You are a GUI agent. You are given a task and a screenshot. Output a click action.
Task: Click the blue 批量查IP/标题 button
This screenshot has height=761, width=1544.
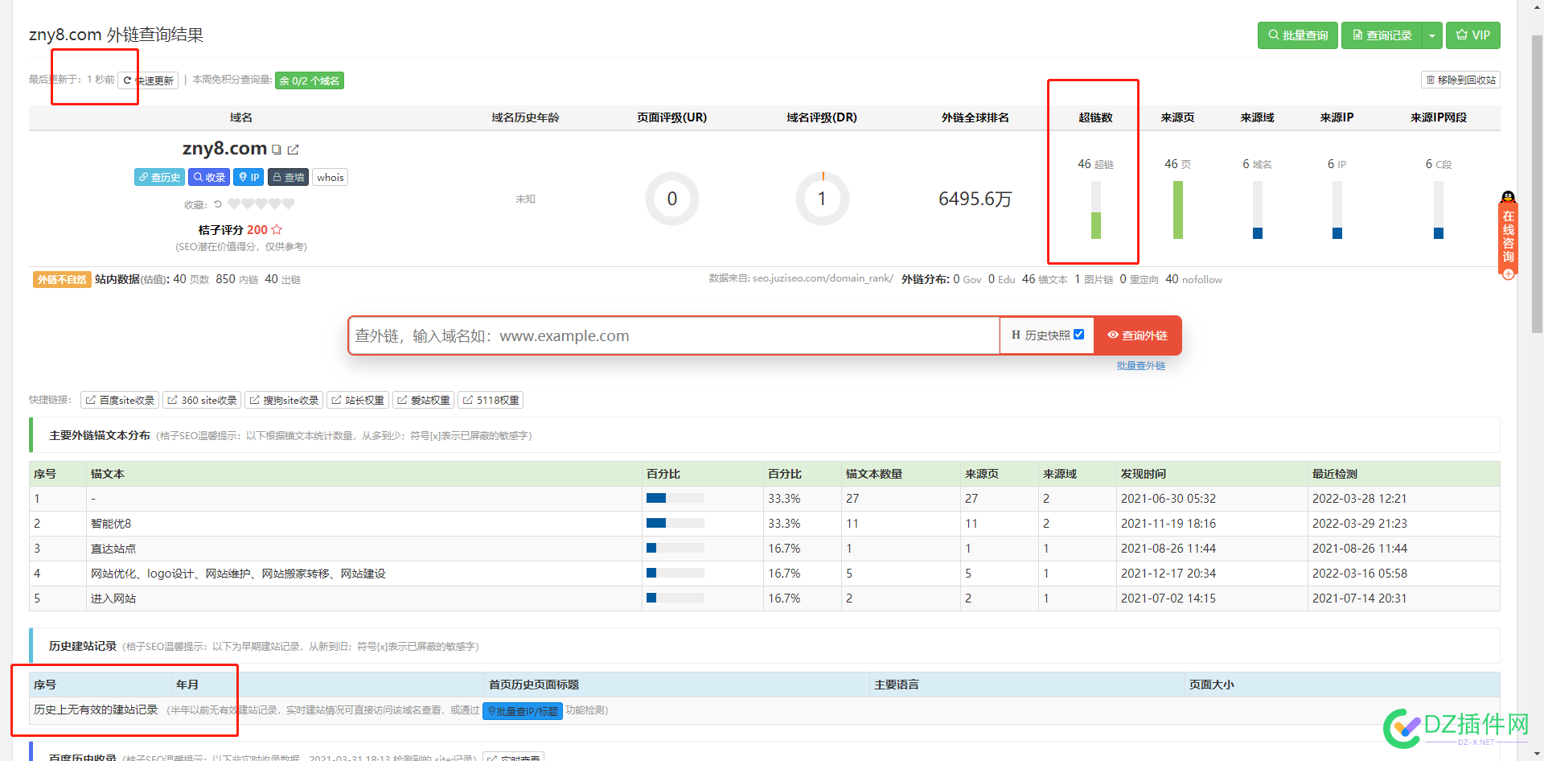(523, 711)
